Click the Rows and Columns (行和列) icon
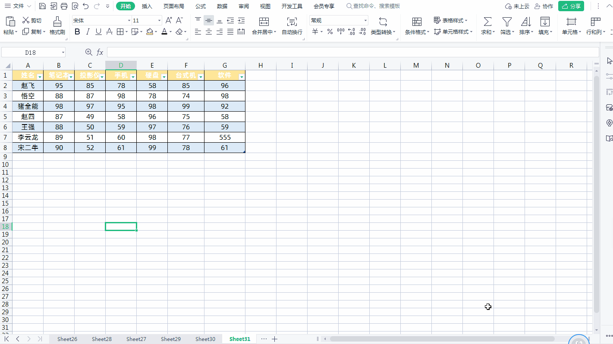The image size is (613, 344). 595,22
